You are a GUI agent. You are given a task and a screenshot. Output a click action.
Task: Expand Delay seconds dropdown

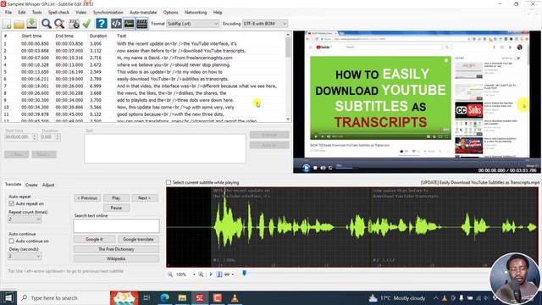(x=25, y=256)
